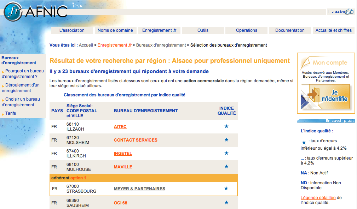The image size is (357, 209).
Task: Click the quality star for MAVILLE
Action: point(226,167)
